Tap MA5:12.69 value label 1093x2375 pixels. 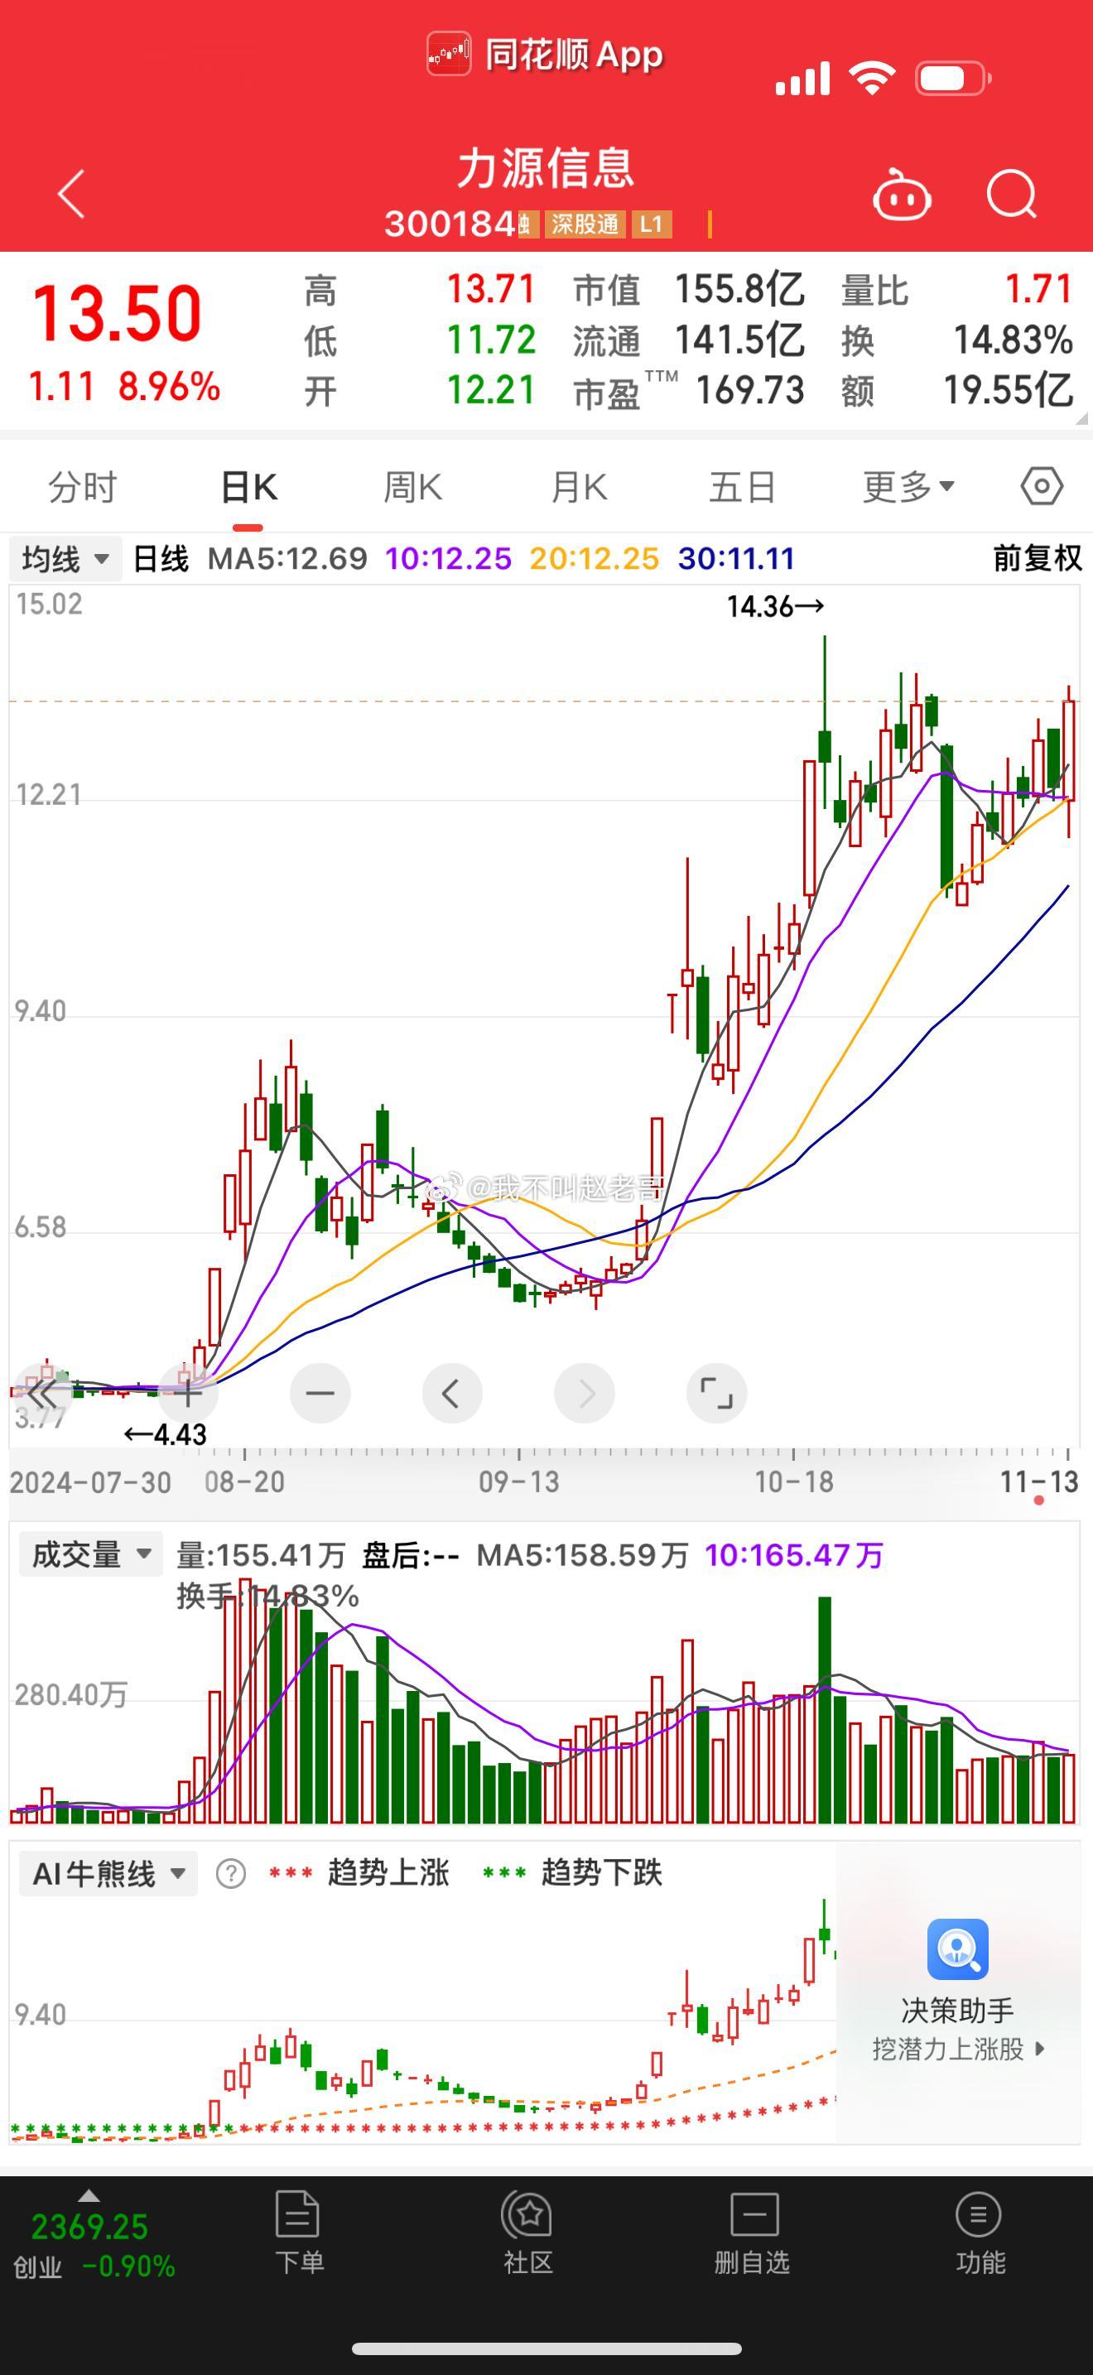coord(286,558)
